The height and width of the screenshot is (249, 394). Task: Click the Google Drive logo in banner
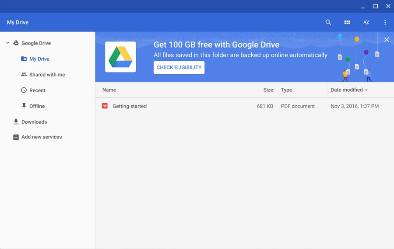pos(120,57)
